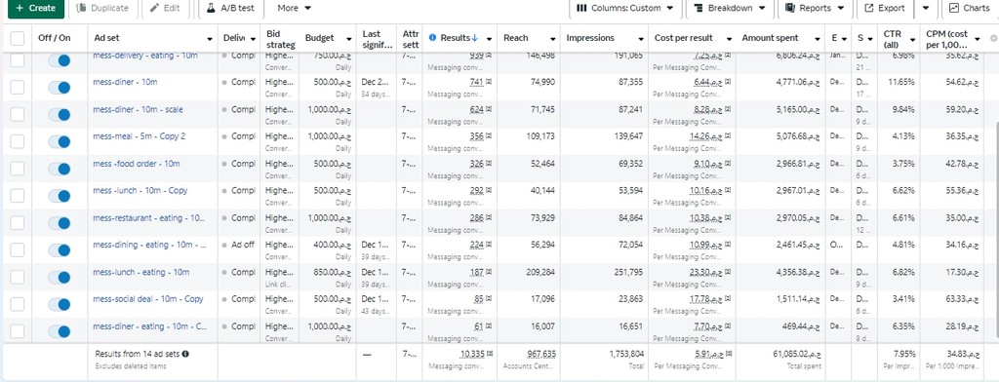This screenshot has width=999, height=382.
Task: Click the Charts icon button
Action: [954, 8]
